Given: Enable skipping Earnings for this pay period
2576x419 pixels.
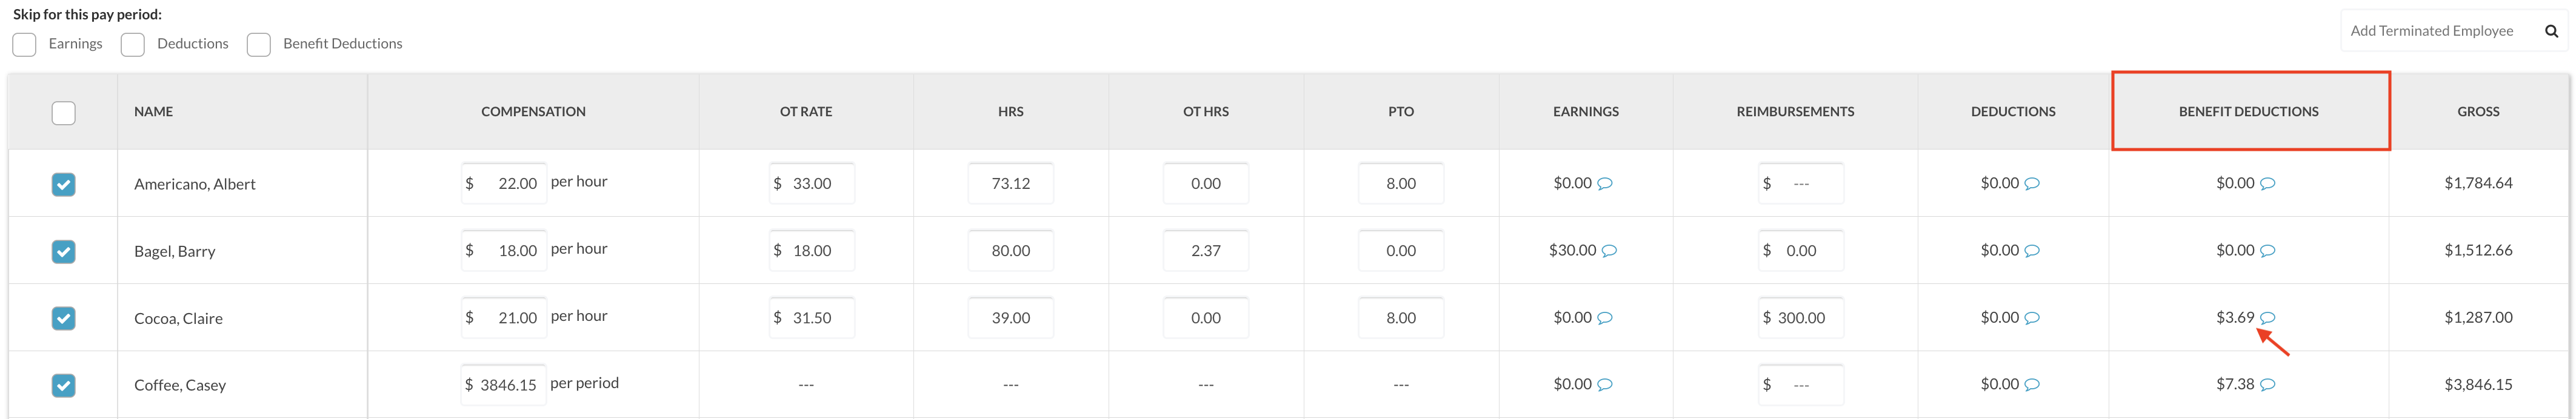Looking at the screenshot, I should [25, 45].
